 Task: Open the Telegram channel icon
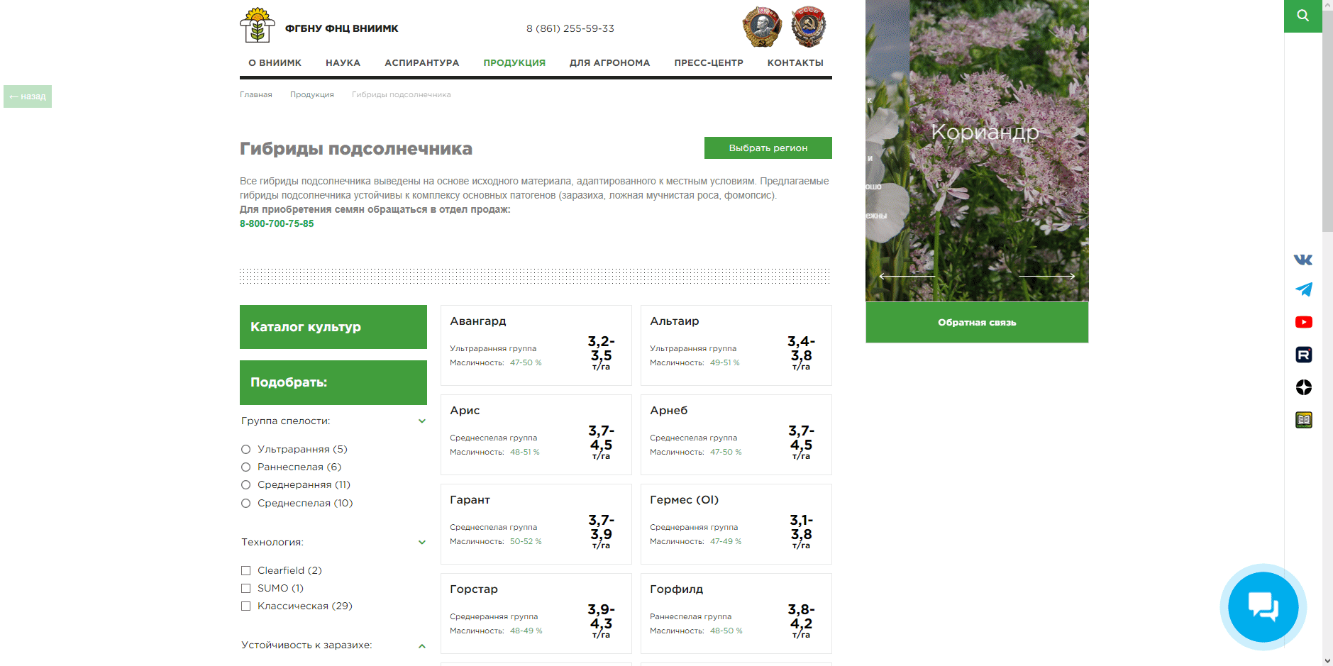coord(1303,289)
